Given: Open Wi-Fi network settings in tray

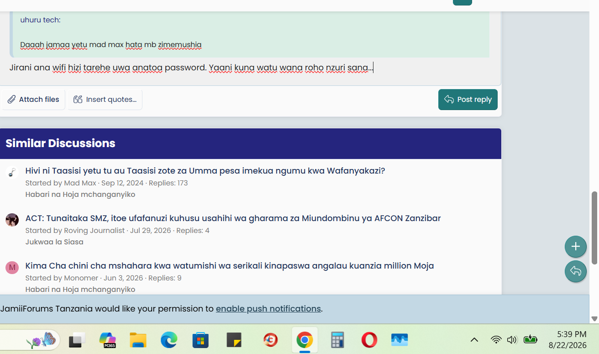Looking at the screenshot, I should tap(496, 340).
